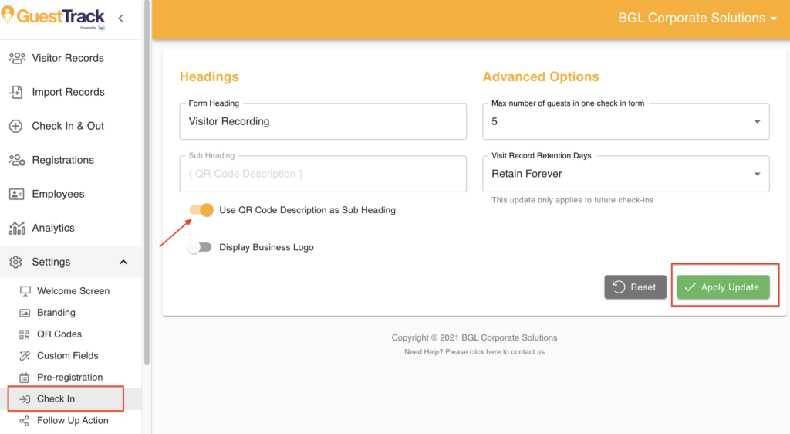Viewport: 790px width, 434px height.
Task: Click the Registrations user icon
Action: [16, 160]
